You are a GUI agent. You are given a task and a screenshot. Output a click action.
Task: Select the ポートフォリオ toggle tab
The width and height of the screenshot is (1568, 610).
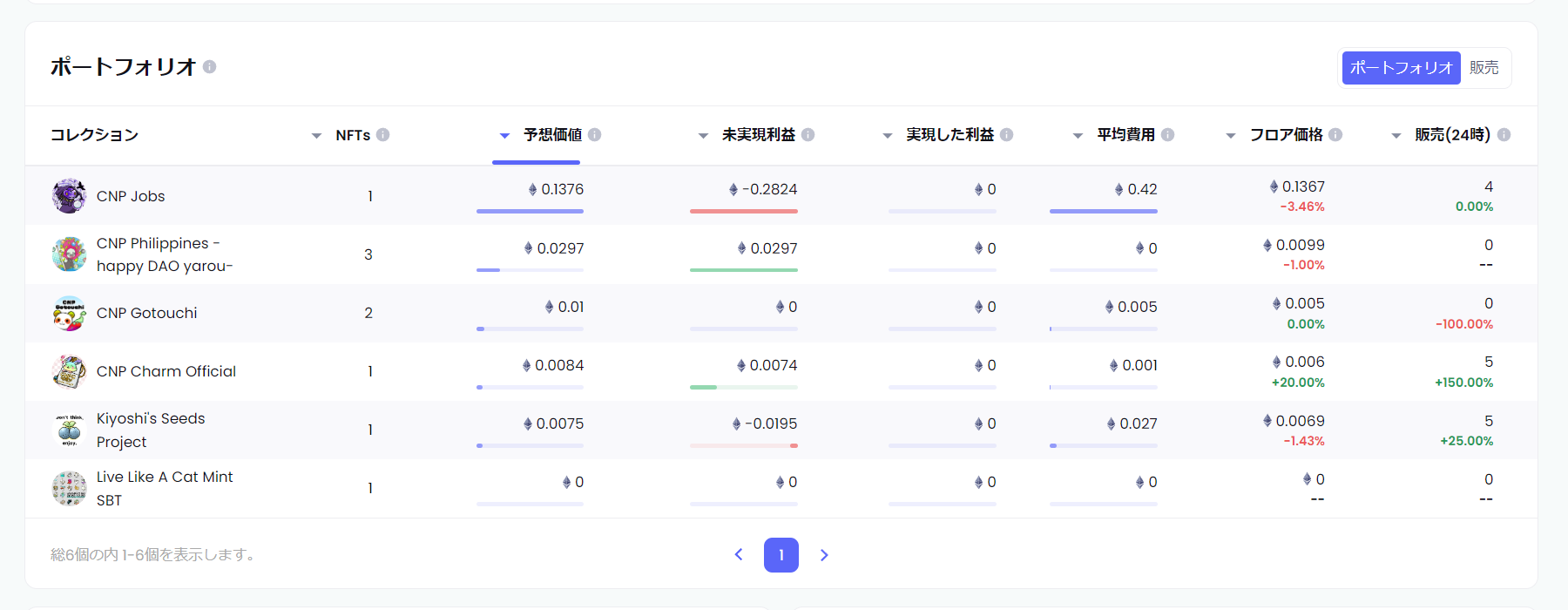point(1401,68)
